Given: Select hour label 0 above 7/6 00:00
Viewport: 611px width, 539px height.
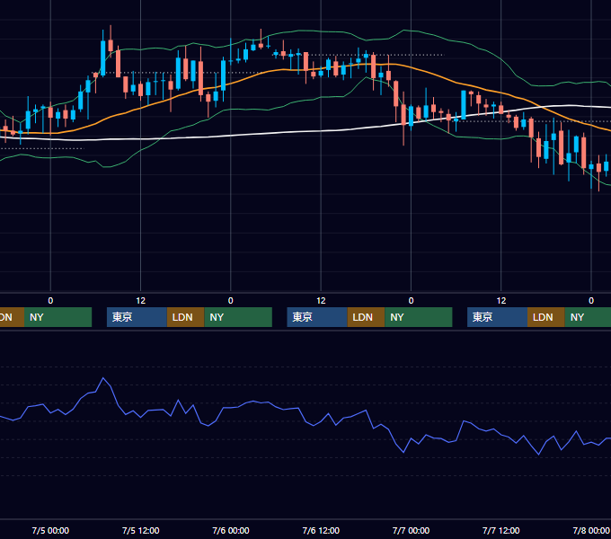Looking at the screenshot, I should 231,301.
